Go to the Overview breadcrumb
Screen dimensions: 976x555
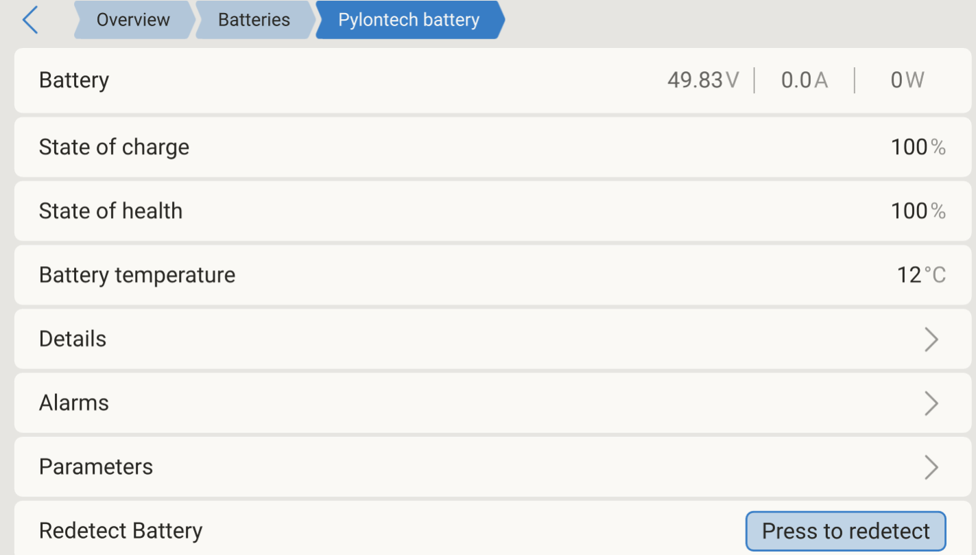pyautogui.click(x=132, y=20)
